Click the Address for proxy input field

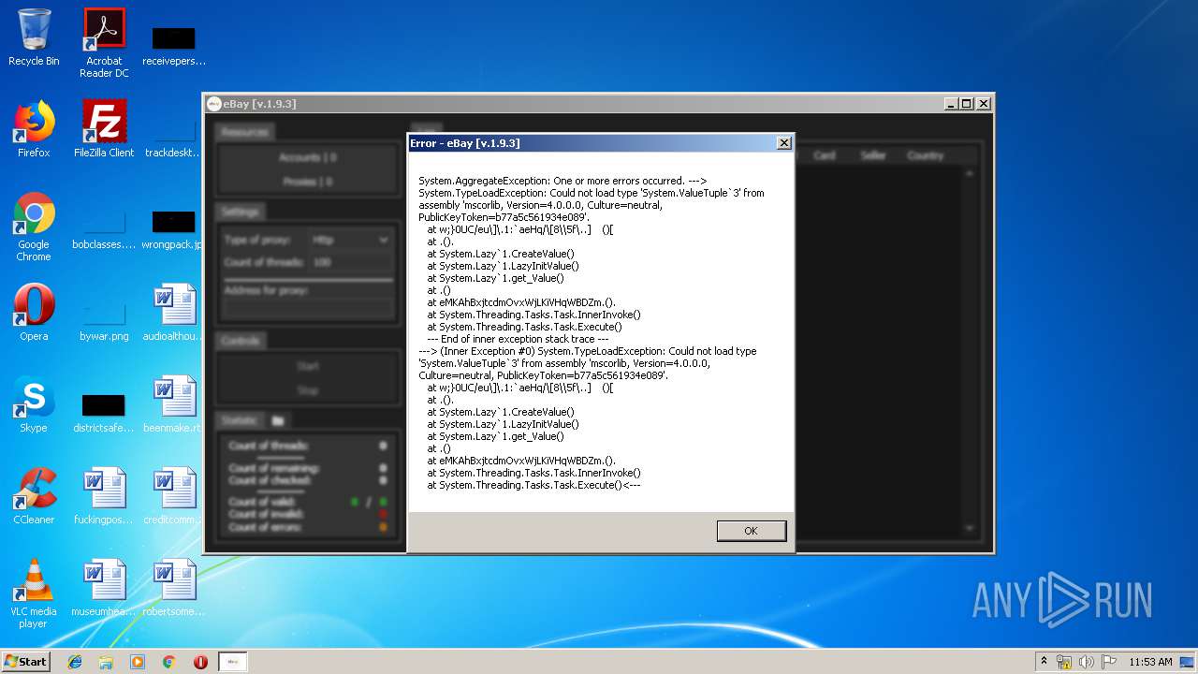pyautogui.click(x=308, y=309)
